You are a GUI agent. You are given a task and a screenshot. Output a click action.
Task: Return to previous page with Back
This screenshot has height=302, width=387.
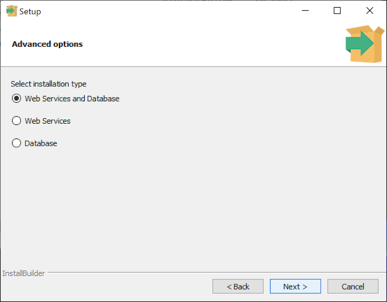[238, 287]
